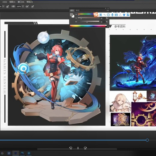Screen dimensions: 156x156
Task: Click the microphone voice input icon
Action: (112, 15)
